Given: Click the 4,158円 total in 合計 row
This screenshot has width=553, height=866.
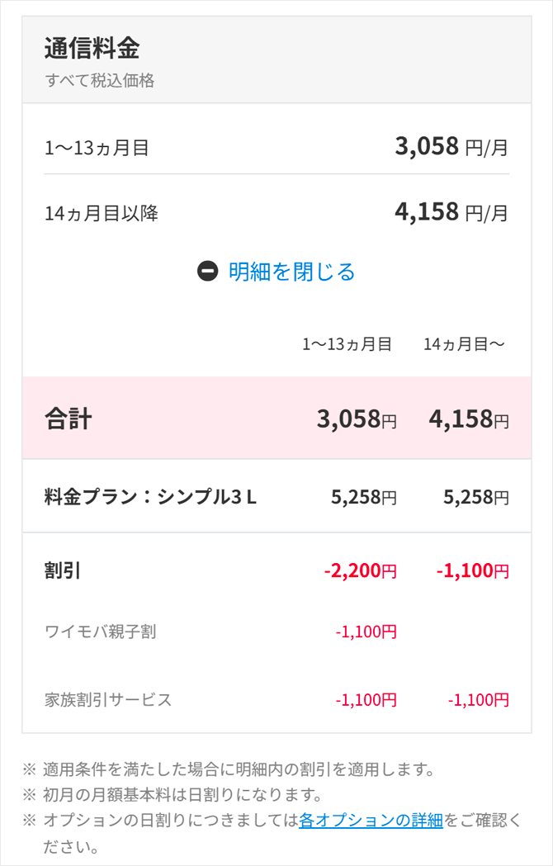Looking at the screenshot, I should (469, 419).
